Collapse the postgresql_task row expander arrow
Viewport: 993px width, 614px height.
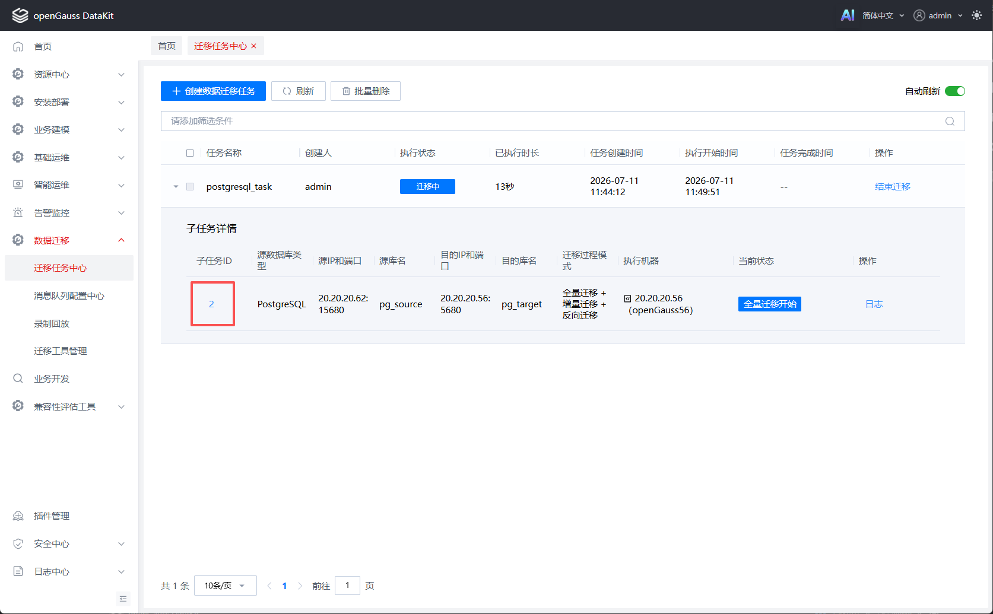(x=176, y=186)
